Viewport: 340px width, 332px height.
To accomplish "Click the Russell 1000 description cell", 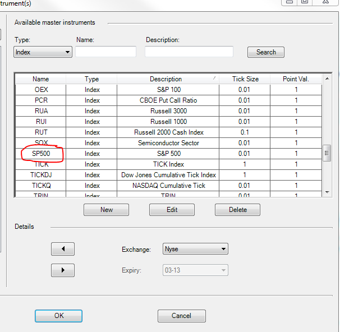I will [168, 122].
